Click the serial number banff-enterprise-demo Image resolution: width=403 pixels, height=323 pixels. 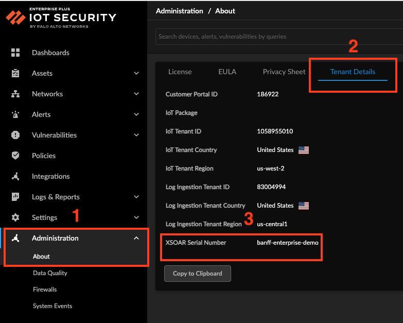(x=288, y=243)
